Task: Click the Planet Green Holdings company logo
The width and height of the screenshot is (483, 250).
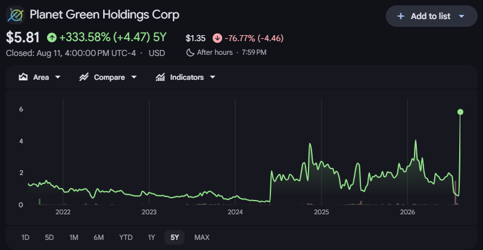Action: tap(15, 15)
